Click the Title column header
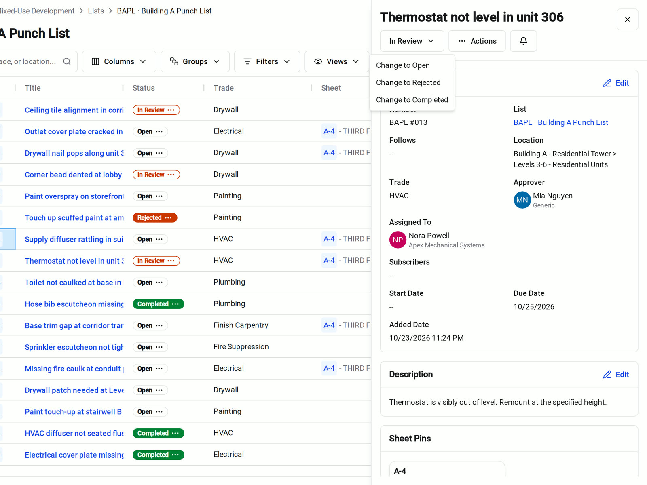Viewport: 647px width, 485px height. [x=33, y=88]
